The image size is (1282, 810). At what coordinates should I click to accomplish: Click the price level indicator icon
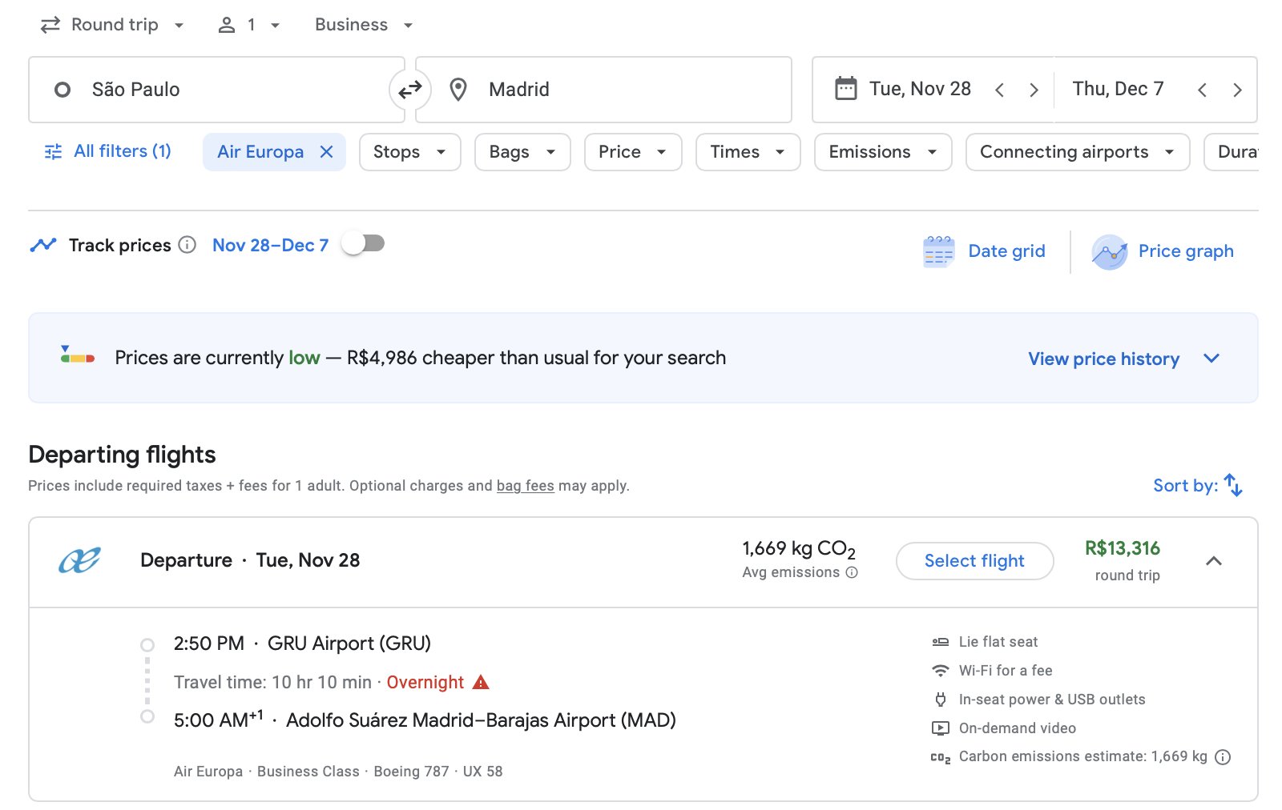77,355
